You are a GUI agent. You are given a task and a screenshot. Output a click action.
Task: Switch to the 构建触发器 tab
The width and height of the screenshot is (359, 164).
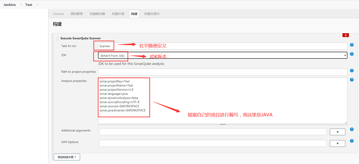tap(97, 14)
